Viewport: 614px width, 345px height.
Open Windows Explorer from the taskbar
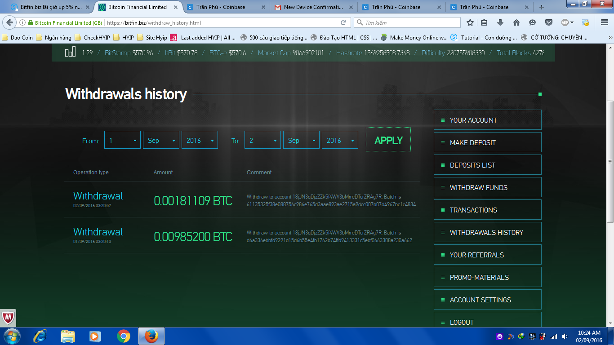click(x=68, y=336)
